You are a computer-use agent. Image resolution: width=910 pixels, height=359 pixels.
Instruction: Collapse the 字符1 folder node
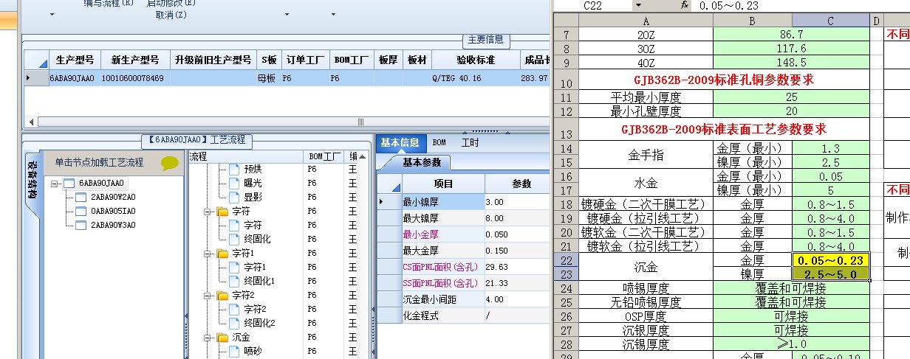(207, 254)
